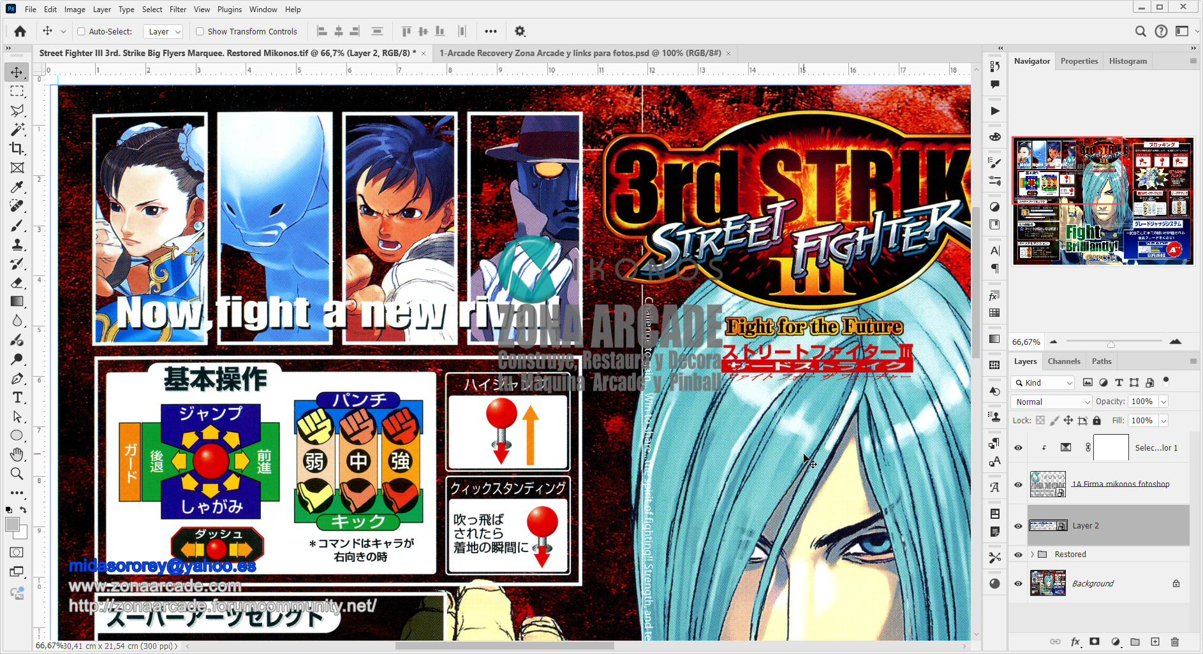Click the Navigator preview thumbnail

1103,201
